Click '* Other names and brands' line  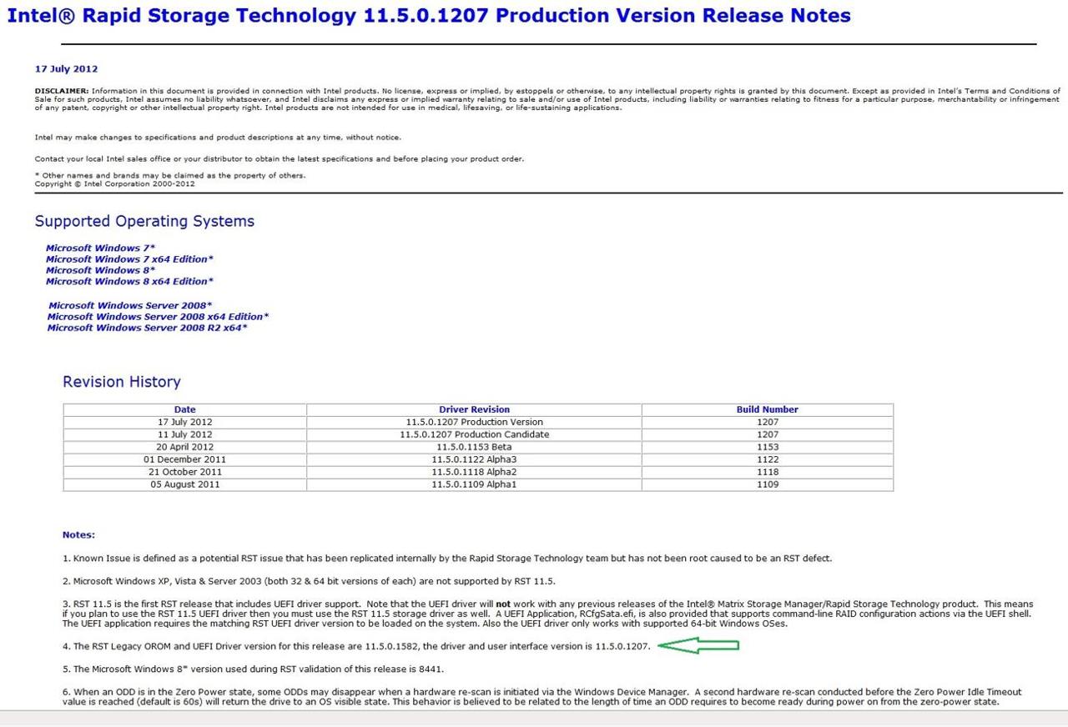pos(170,176)
